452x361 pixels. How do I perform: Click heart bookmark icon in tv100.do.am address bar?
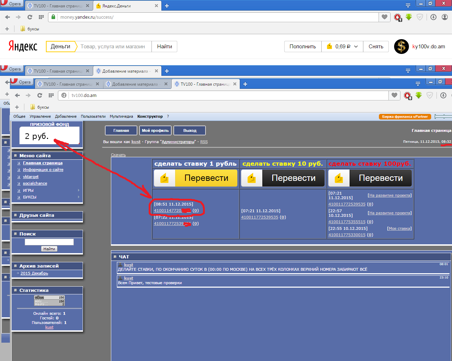pyautogui.click(x=394, y=95)
